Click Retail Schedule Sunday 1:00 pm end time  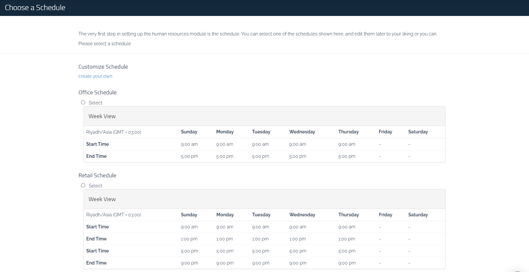189,239
